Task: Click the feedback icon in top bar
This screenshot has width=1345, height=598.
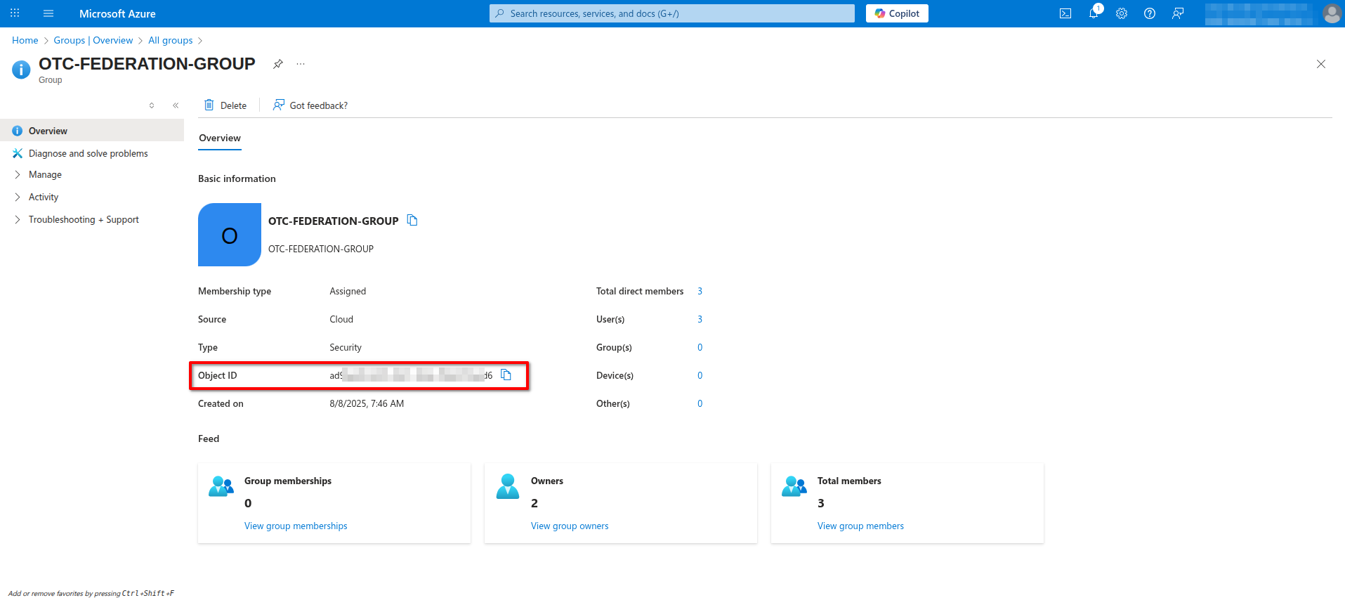Action: [x=1178, y=13]
